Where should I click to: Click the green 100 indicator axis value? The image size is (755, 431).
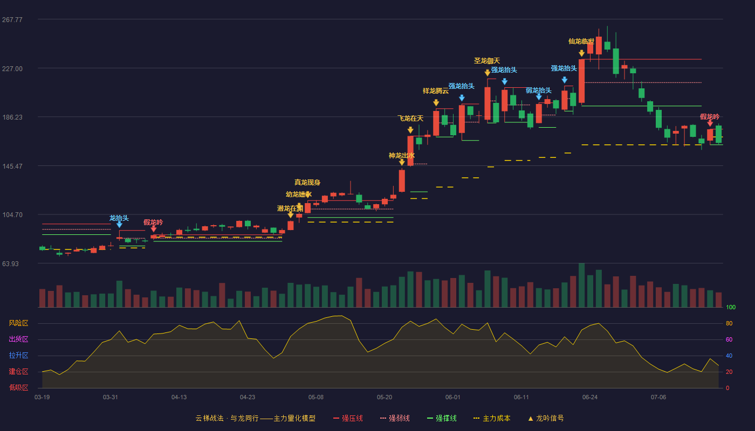click(x=731, y=308)
